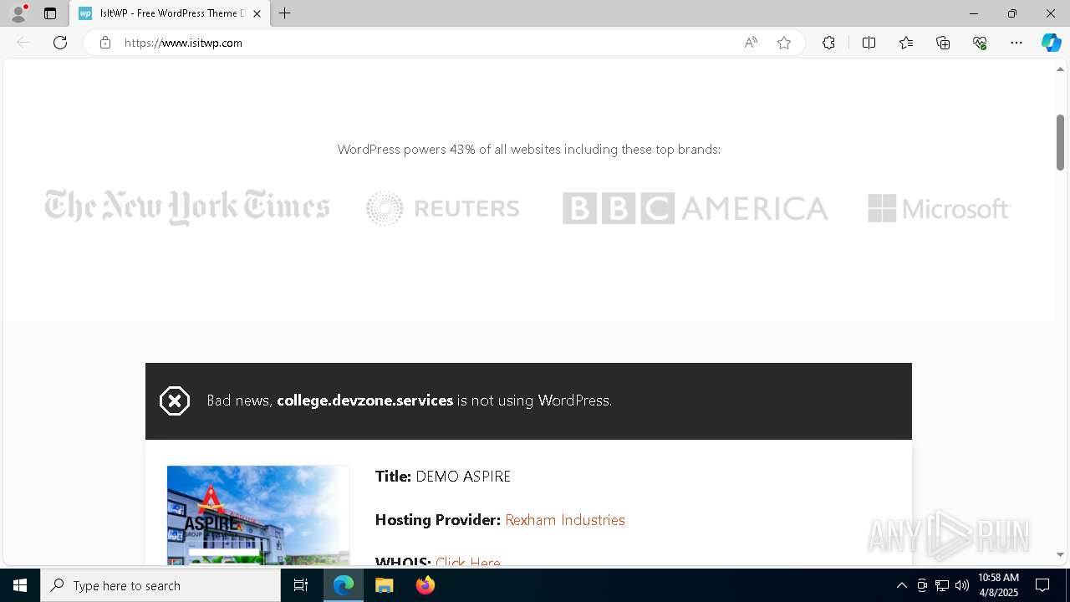Click the BBC America brand logo
The height and width of the screenshot is (602, 1070).
pyautogui.click(x=695, y=208)
